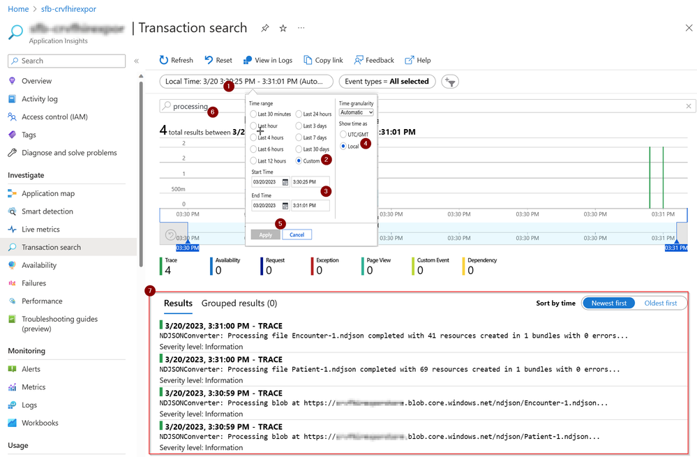Open Workbooks under Monitoring

40,423
